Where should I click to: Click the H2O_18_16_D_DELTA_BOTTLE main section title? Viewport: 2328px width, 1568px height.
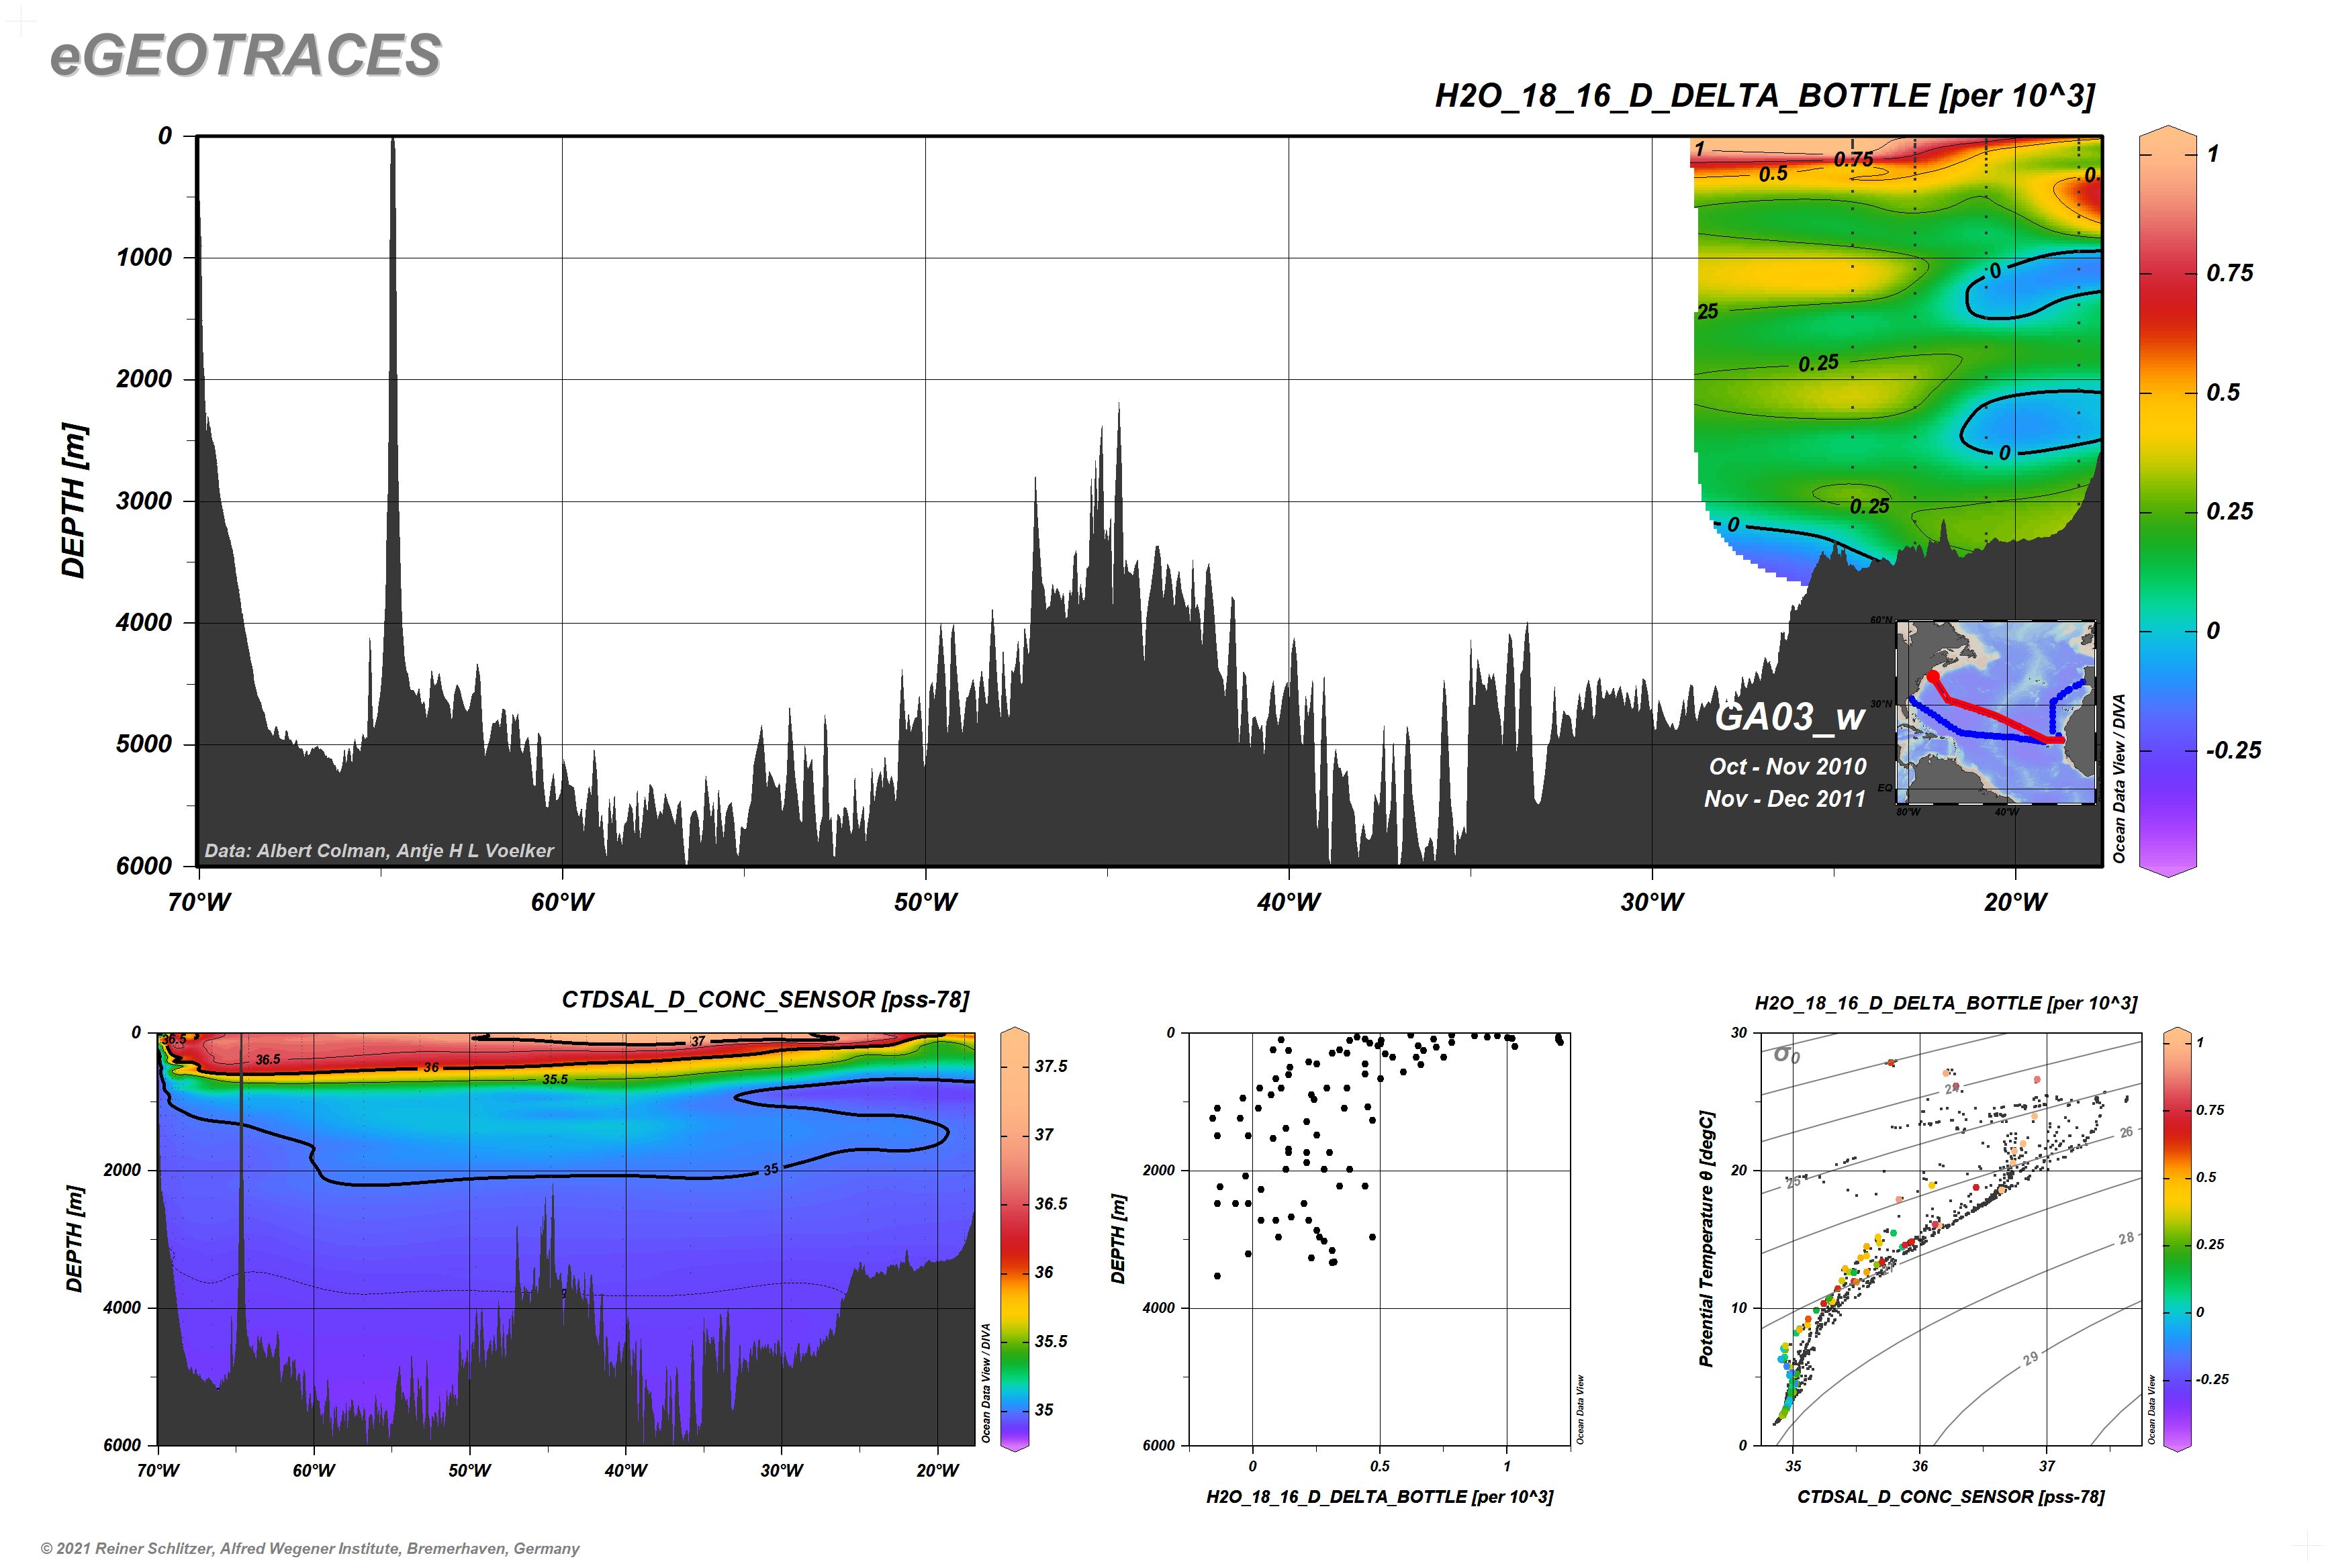1765,96
